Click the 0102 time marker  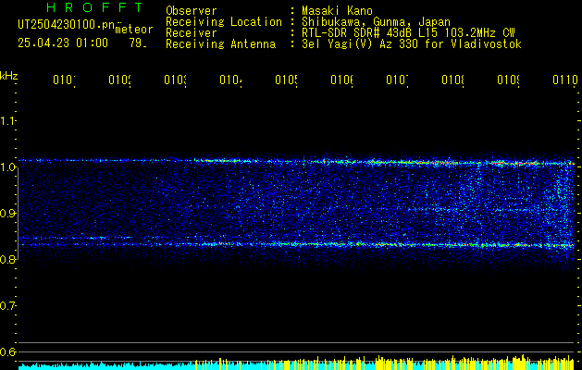coord(120,80)
